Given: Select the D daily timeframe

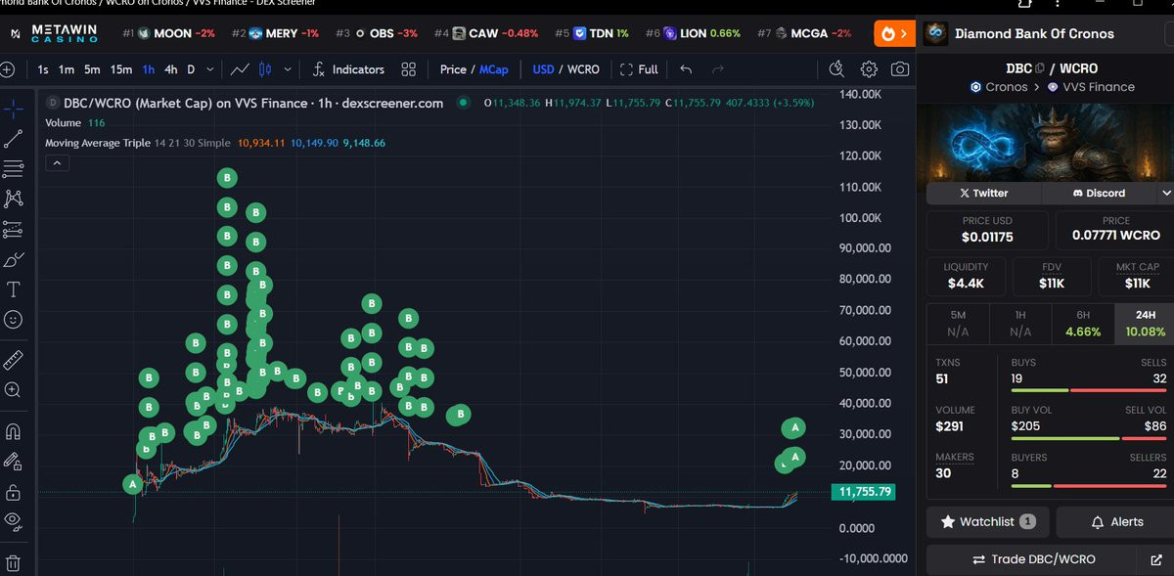Looking at the screenshot, I should [x=192, y=69].
